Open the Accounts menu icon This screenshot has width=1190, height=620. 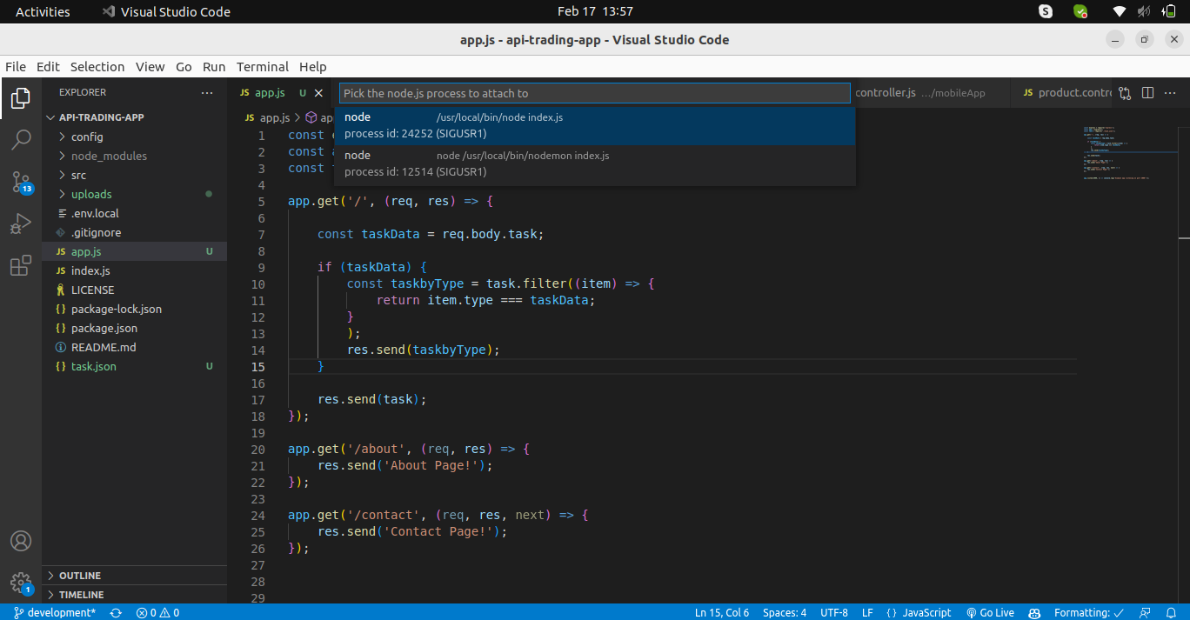point(21,540)
